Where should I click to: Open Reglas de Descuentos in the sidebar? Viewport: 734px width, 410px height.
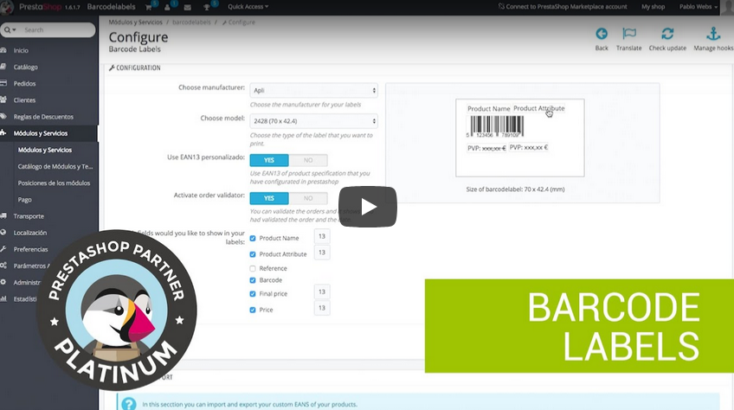click(x=43, y=117)
